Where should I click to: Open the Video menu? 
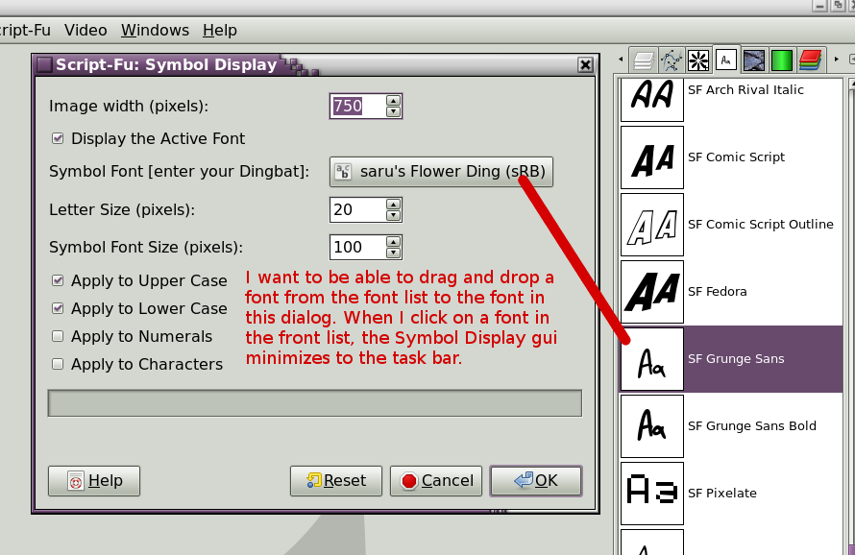pos(85,30)
